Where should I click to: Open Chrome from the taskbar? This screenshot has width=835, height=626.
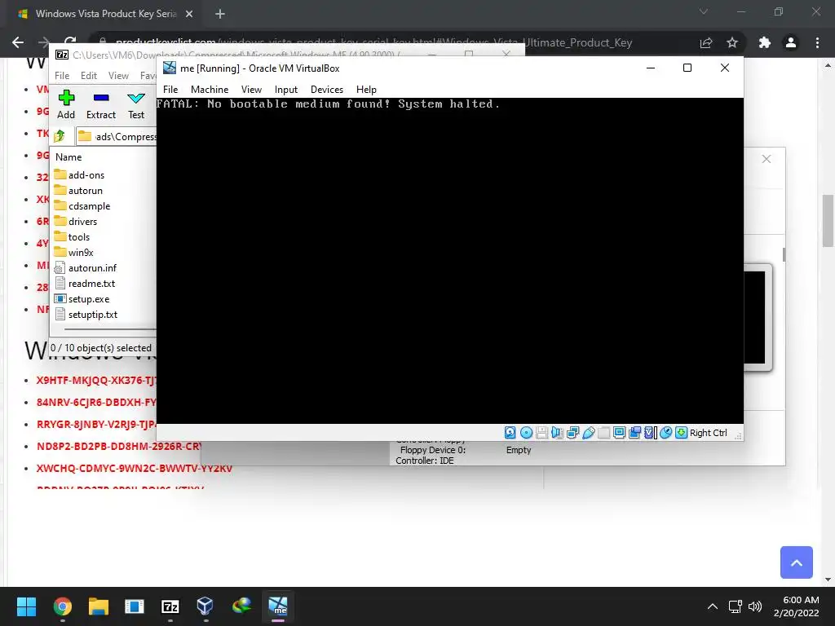[x=62, y=606]
